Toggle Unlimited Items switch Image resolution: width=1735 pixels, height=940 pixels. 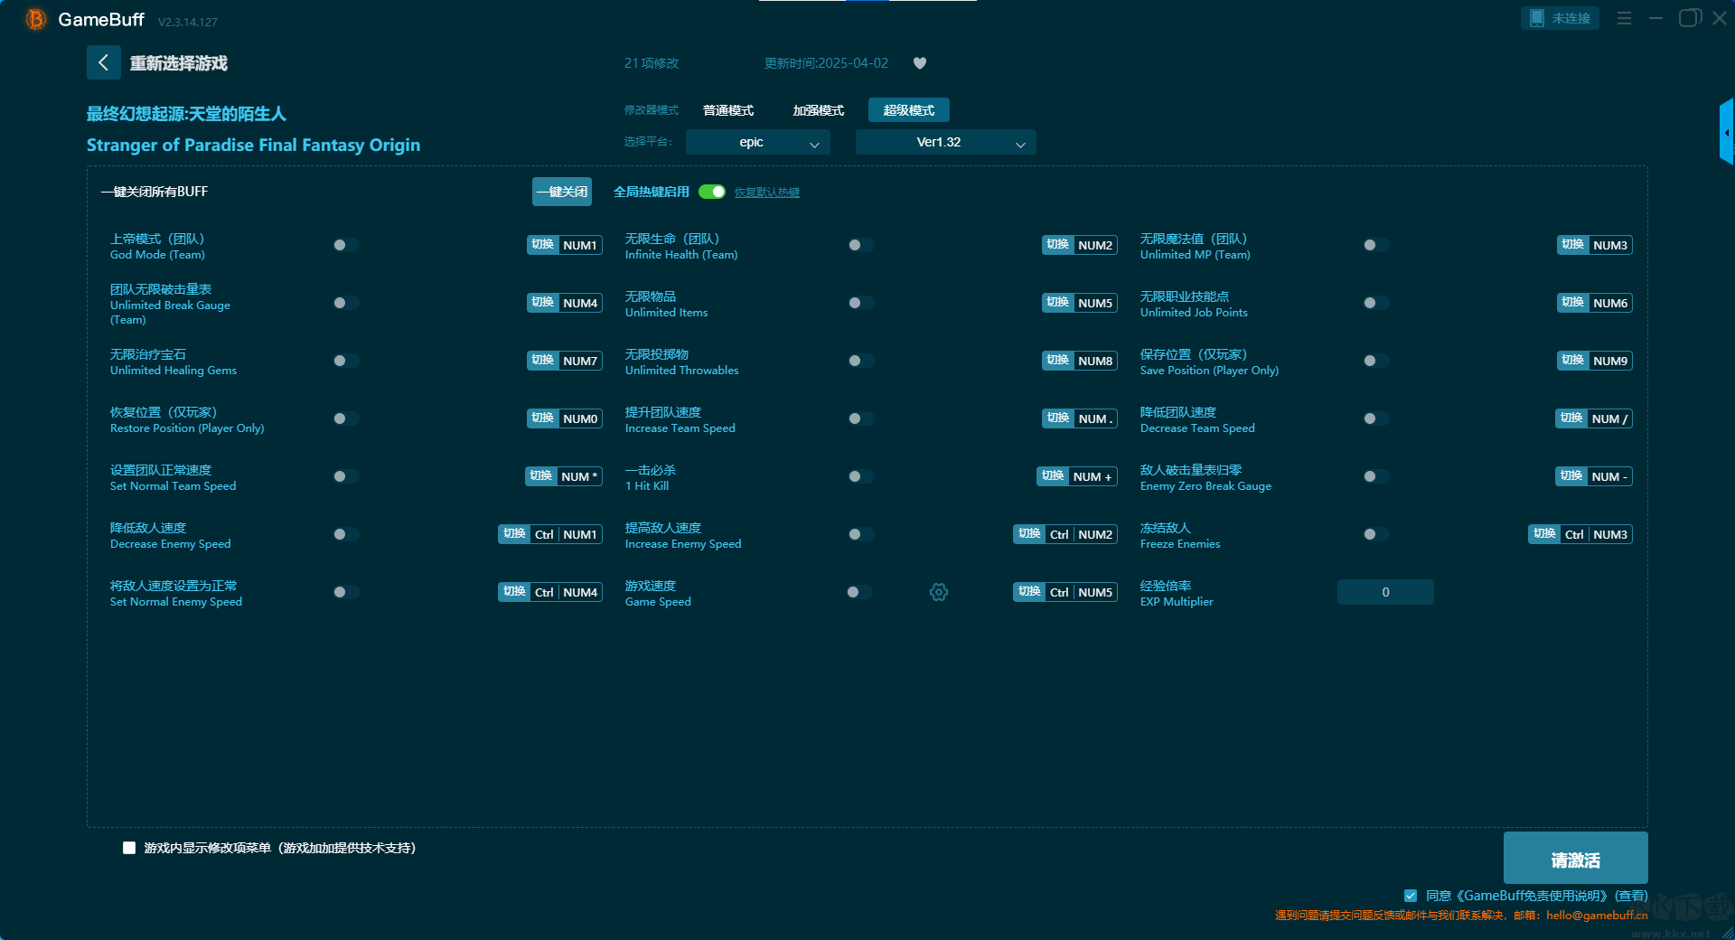[861, 303]
